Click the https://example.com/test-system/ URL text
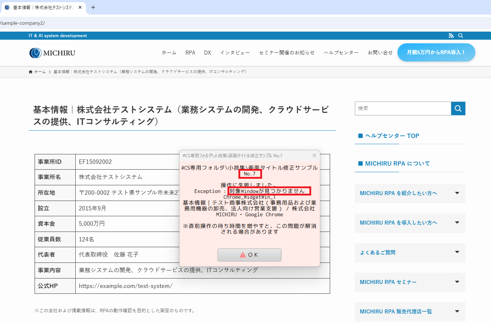The height and width of the screenshot is (324, 491). click(x=126, y=286)
